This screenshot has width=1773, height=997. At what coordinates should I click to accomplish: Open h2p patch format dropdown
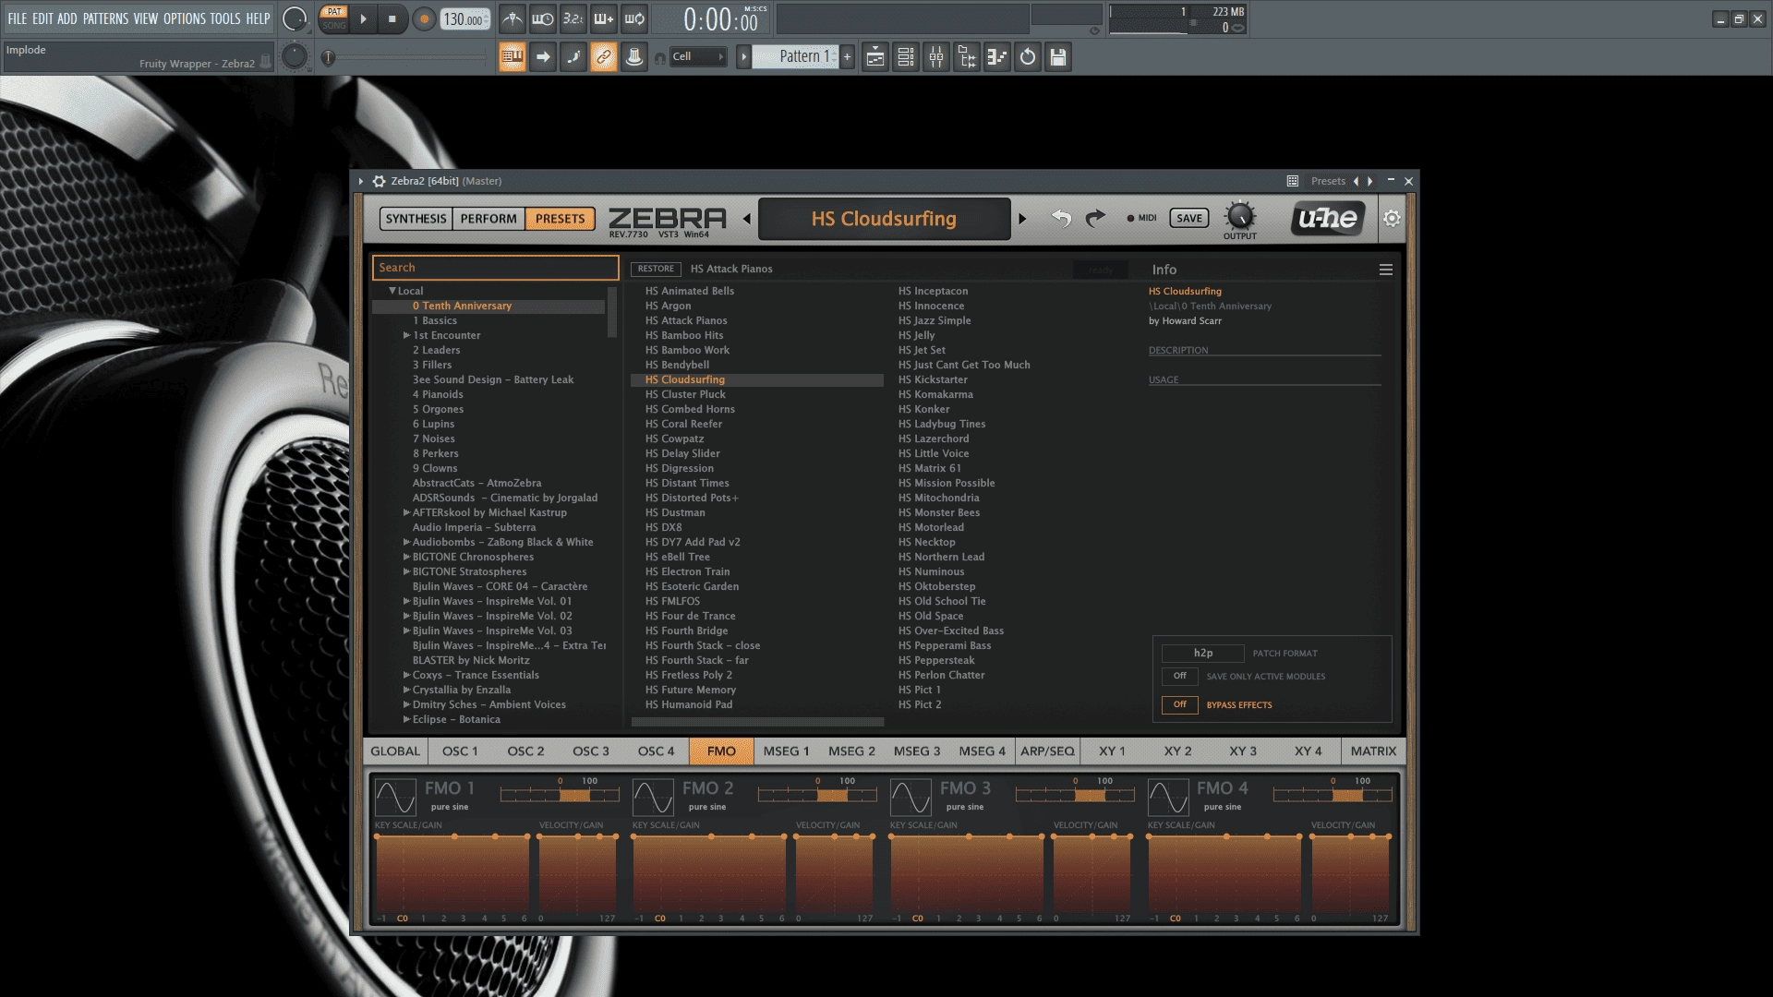point(1202,653)
